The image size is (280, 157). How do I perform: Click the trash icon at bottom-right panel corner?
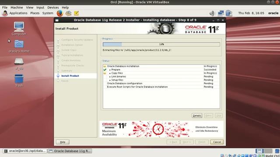[x=277, y=151]
